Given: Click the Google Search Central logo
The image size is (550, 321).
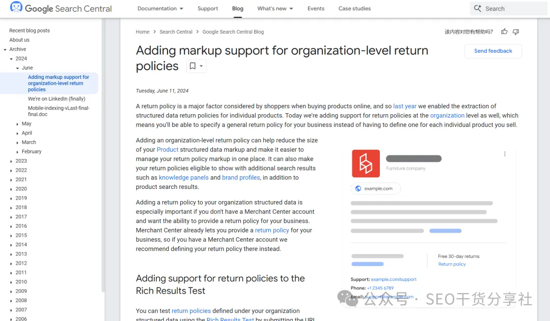Looking at the screenshot, I should click(x=61, y=9).
